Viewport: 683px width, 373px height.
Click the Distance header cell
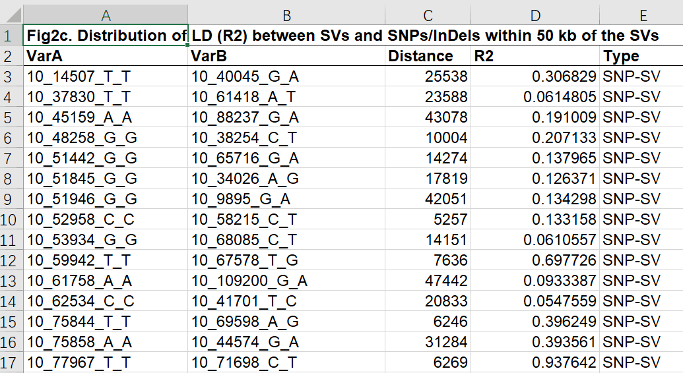pyautogui.click(x=428, y=56)
